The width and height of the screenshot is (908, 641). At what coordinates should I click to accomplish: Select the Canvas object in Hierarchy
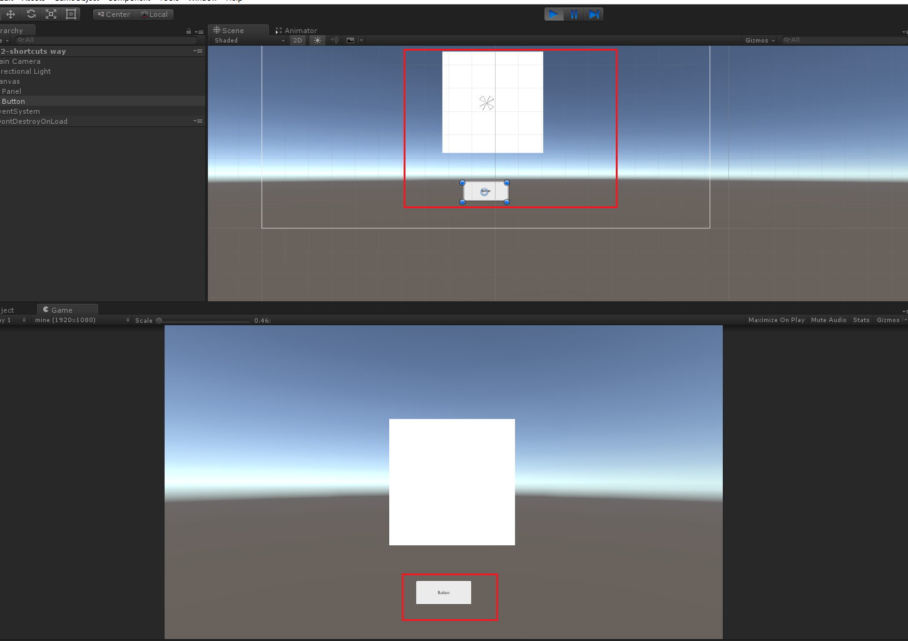tap(103, 81)
